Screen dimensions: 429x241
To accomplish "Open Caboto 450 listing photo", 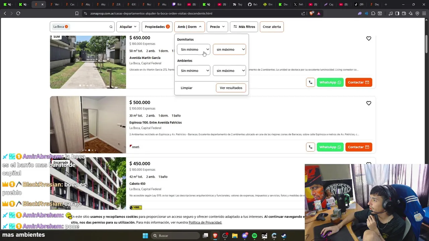I will 88,184.
